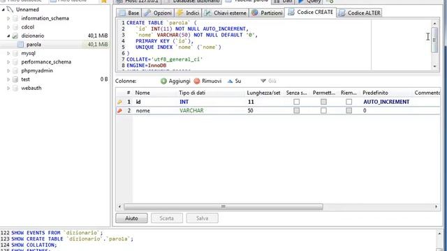Click the parola table icon
The image size is (447, 251).
click(20, 45)
